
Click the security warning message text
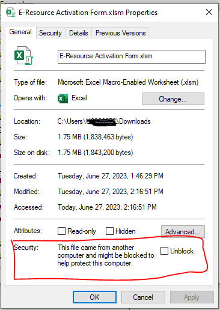click(x=106, y=255)
